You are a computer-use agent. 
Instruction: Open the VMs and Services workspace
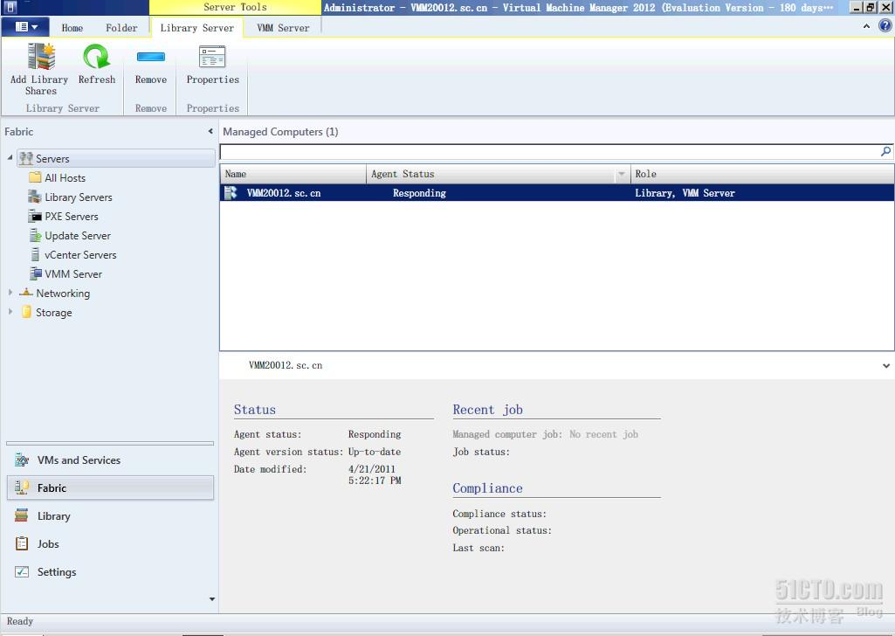(x=110, y=460)
